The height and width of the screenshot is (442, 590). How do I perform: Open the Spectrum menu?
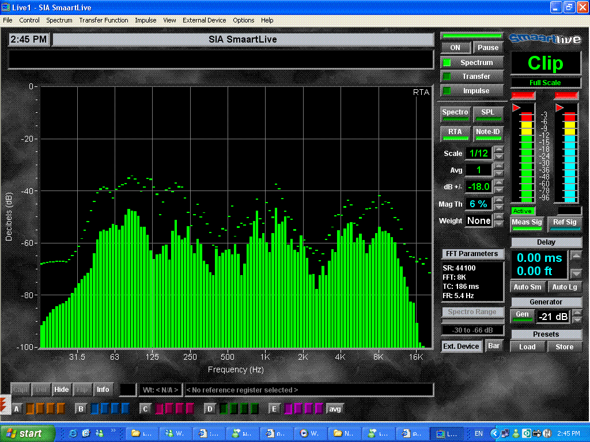click(59, 20)
